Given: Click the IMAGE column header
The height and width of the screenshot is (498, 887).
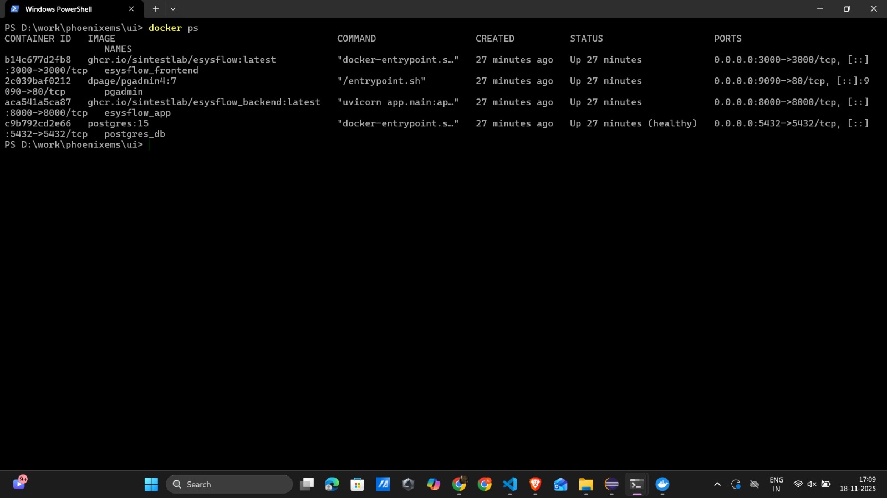Looking at the screenshot, I should [101, 38].
